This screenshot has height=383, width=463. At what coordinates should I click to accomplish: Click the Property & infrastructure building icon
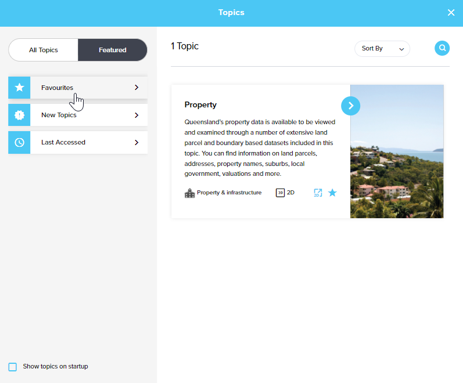189,193
